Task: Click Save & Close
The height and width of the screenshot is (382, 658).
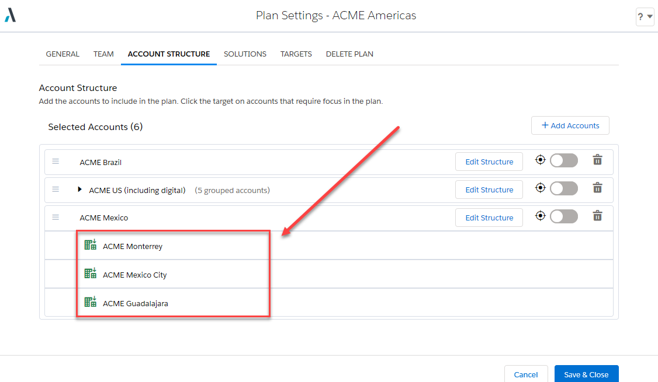Action: click(x=586, y=374)
